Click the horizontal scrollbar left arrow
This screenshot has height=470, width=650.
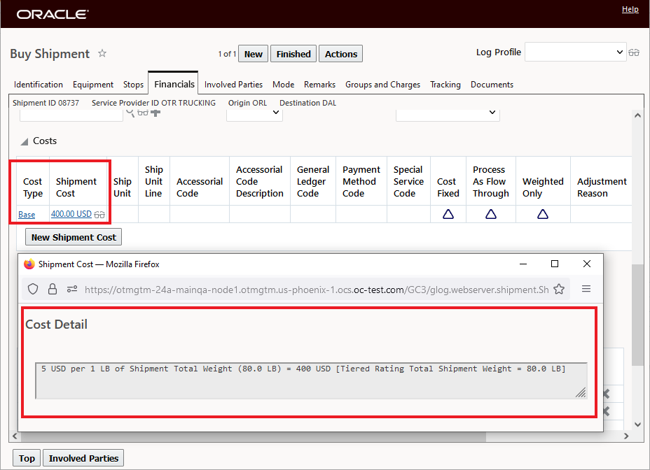(x=15, y=436)
